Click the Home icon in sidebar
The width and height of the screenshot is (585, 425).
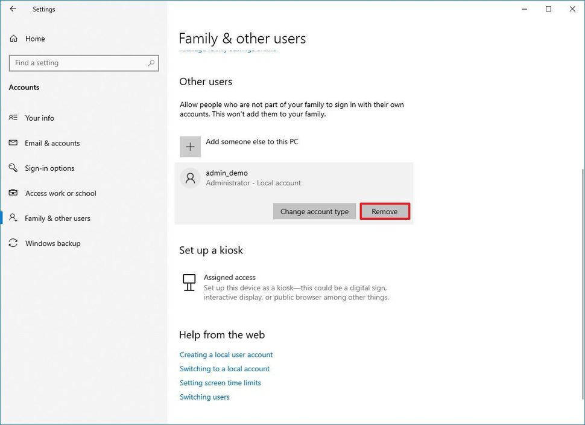(13, 39)
